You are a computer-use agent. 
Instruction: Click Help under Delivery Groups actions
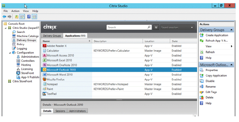[208, 58]
